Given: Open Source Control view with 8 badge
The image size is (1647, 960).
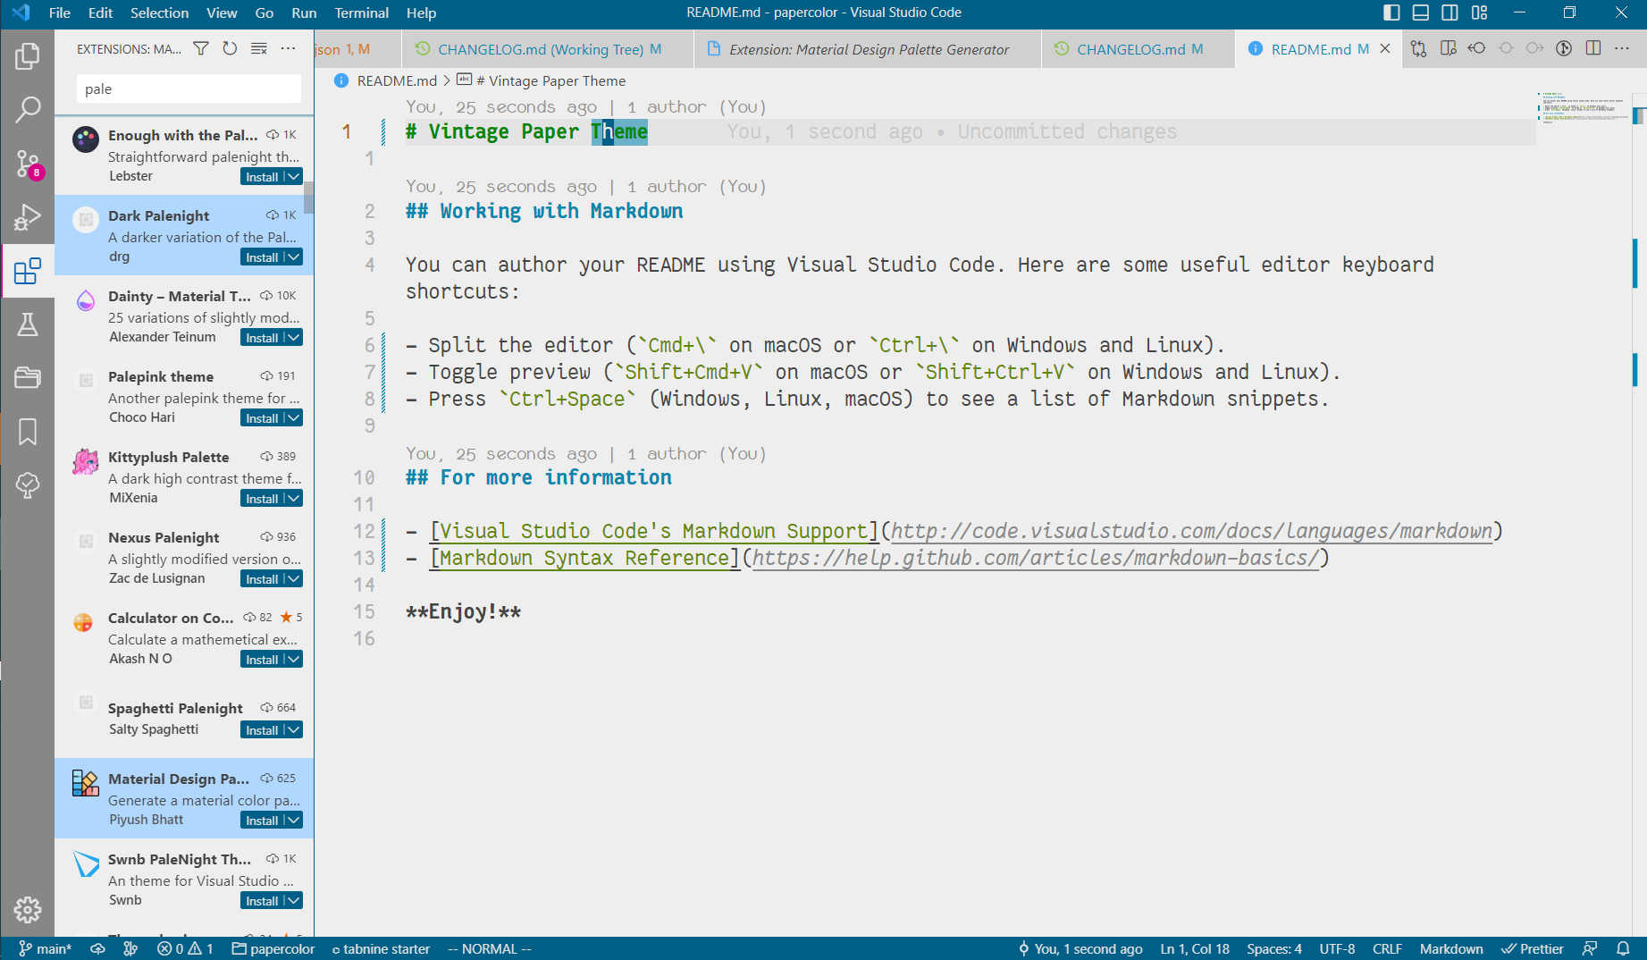Looking at the screenshot, I should pyautogui.click(x=28, y=164).
